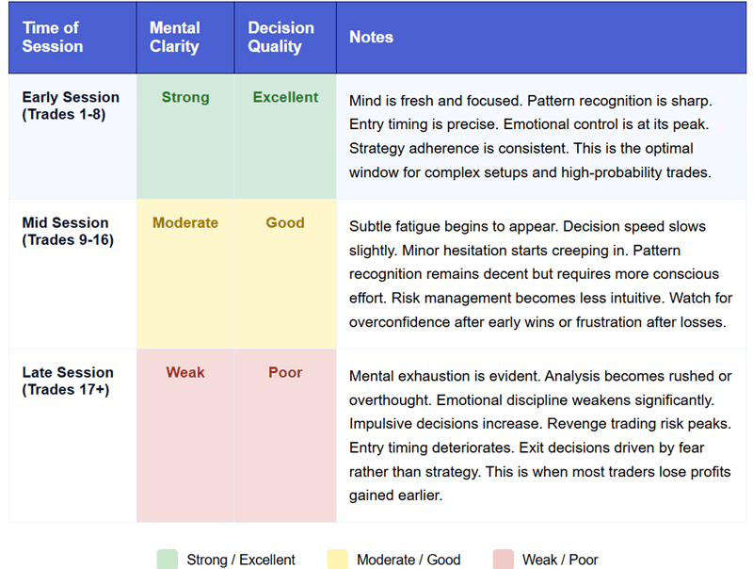Click the Early Session (Trades 1-8) row label
The width and height of the screenshot is (753, 569).
point(71,106)
